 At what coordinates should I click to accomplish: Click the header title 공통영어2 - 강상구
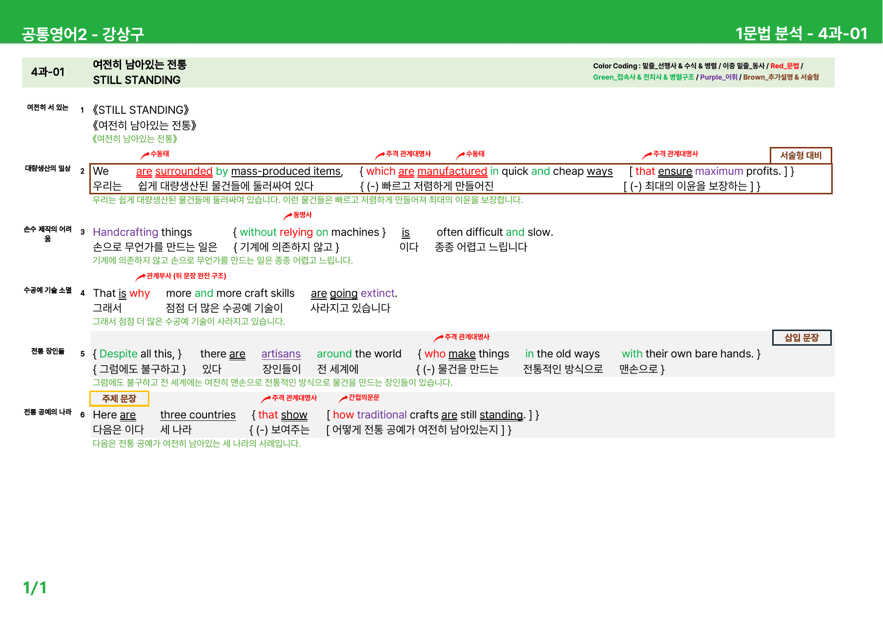pyautogui.click(x=83, y=34)
